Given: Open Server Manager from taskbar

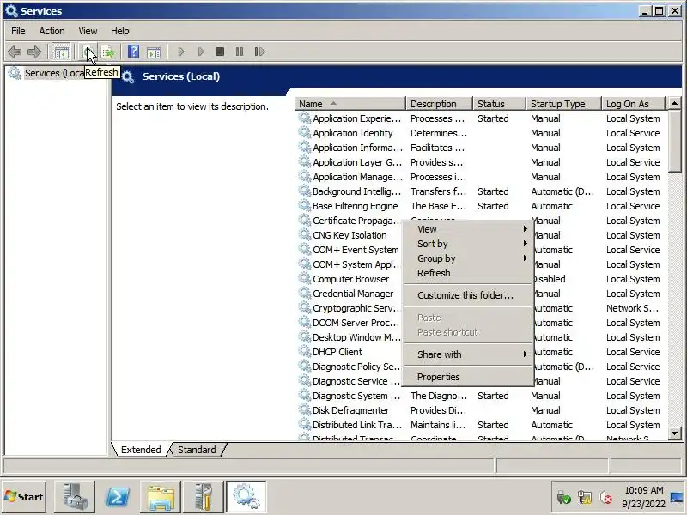Looking at the screenshot, I should pos(75,497).
